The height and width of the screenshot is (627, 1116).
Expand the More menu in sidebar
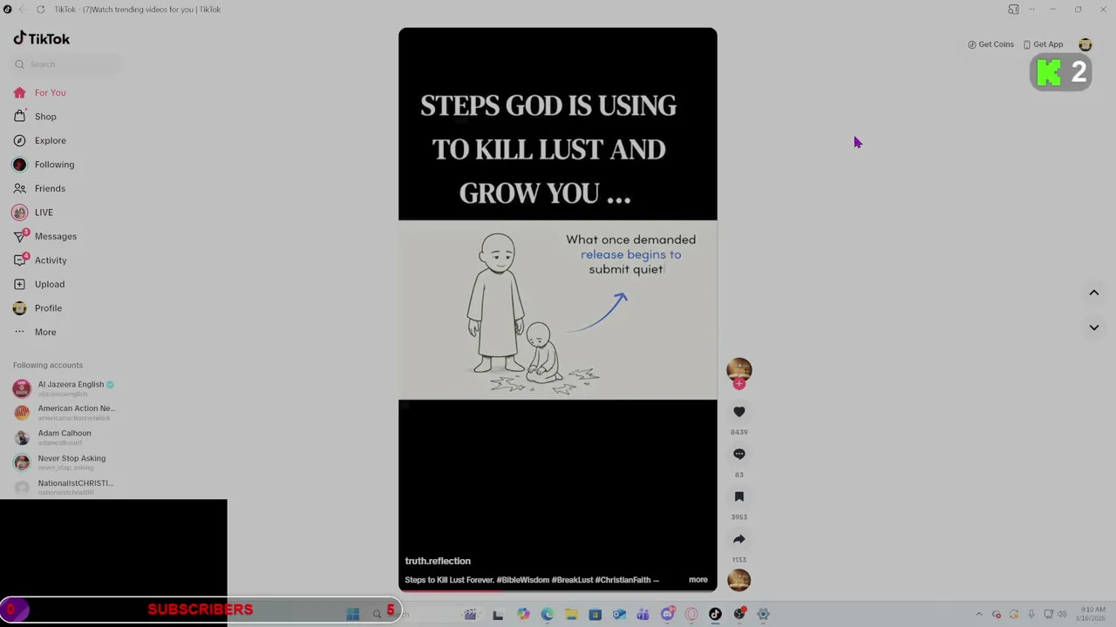point(35,332)
